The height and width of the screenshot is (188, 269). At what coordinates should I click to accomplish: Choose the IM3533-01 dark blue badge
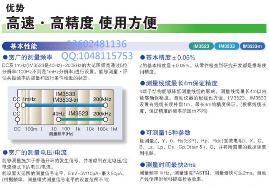click(x=252, y=46)
